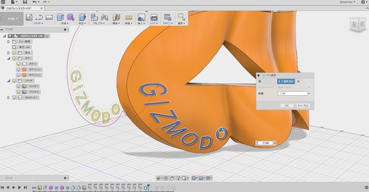Screen dimensions: 369x192
Task: Collapse the root ハロウィンマスク v10 node
Action: (5, 36)
